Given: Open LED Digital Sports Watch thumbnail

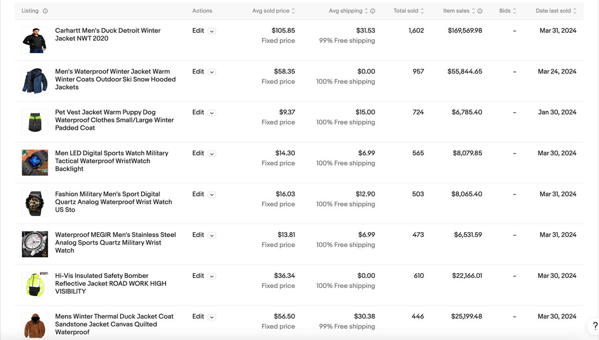Looking at the screenshot, I should (35, 163).
